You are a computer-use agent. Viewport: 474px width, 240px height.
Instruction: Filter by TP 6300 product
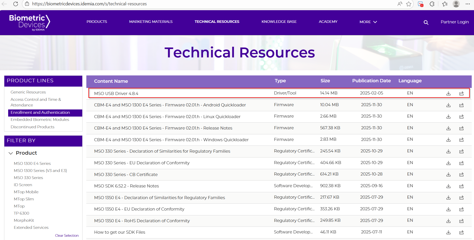(21, 213)
